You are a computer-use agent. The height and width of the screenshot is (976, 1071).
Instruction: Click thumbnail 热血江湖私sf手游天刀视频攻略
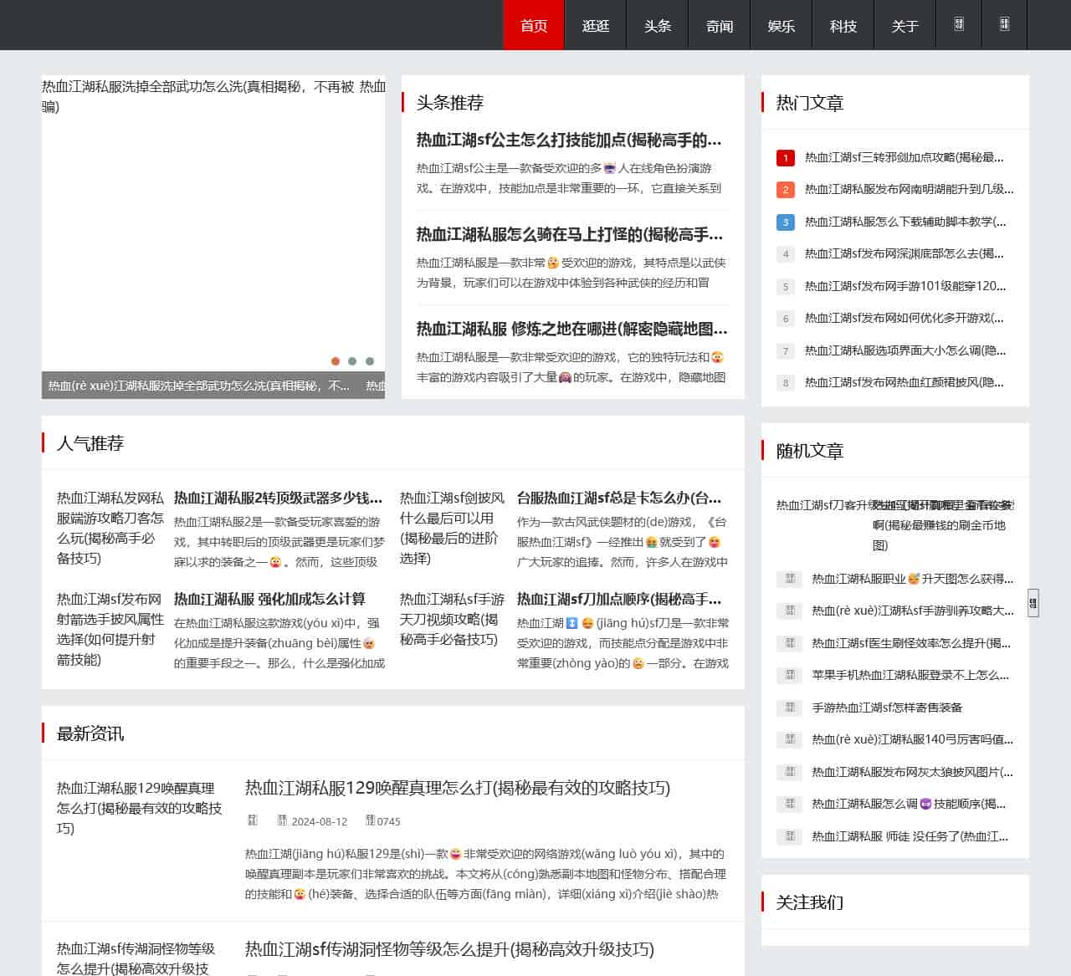[453, 619]
